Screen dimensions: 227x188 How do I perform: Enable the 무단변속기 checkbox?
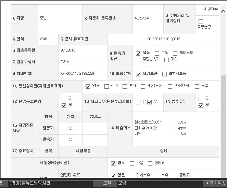tap(138, 60)
